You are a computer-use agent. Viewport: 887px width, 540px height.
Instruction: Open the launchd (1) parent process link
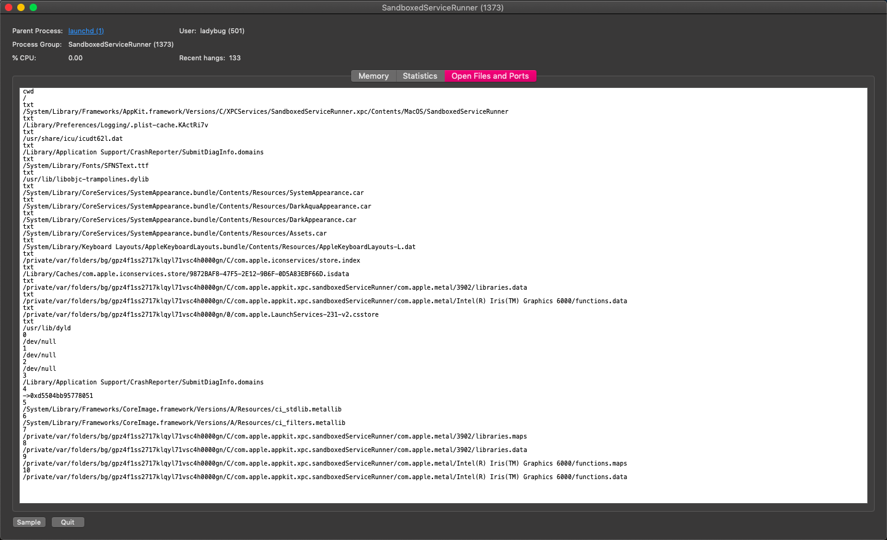click(x=86, y=31)
